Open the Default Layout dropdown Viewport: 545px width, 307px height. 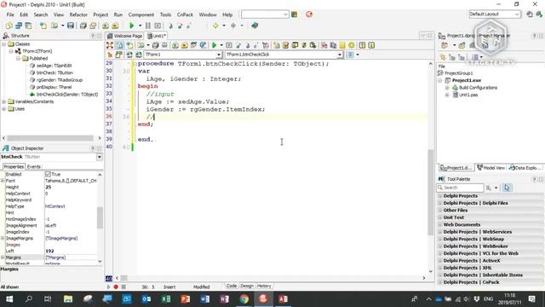[517, 14]
